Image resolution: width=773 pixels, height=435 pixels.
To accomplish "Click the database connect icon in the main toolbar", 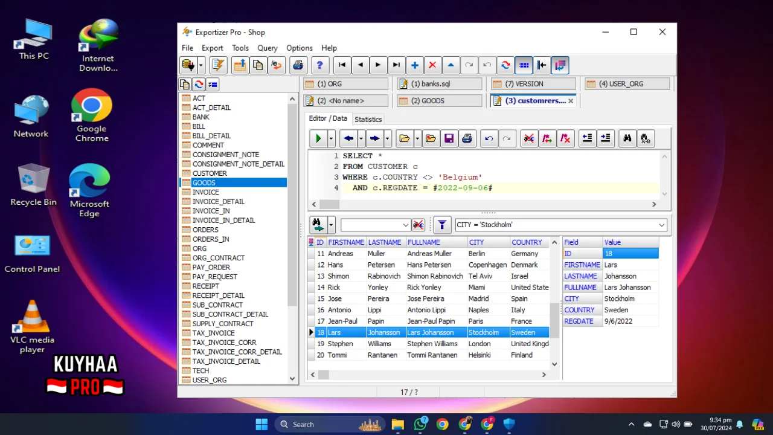I will click(x=188, y=65).
